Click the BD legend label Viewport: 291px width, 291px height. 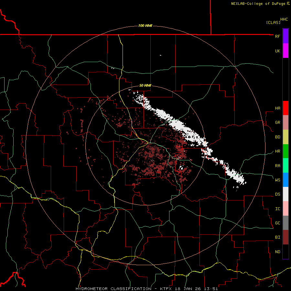pyautogui.click(x=277, y=137)
